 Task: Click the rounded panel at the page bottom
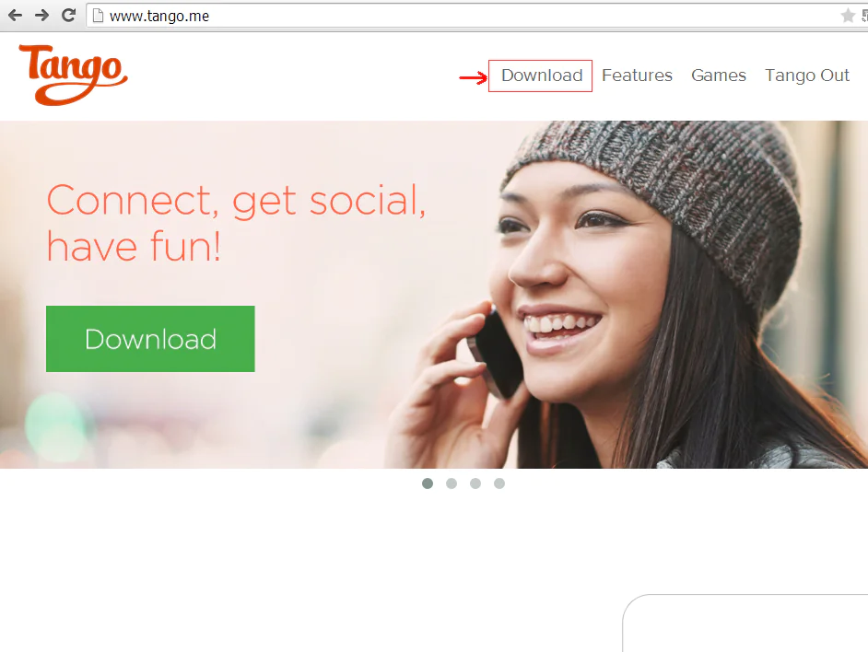coord(745,623)
